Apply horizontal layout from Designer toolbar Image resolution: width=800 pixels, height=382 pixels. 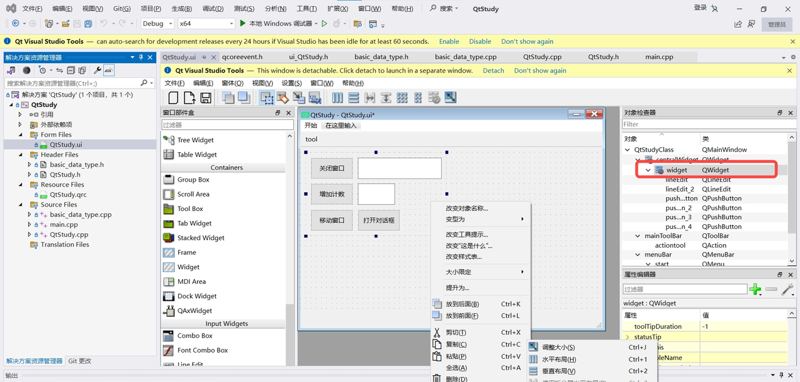pyautogui.click(x=337, y=98)
